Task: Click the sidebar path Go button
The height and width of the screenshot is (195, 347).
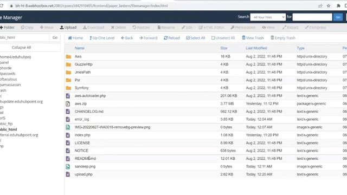Action: coord(55,37)
